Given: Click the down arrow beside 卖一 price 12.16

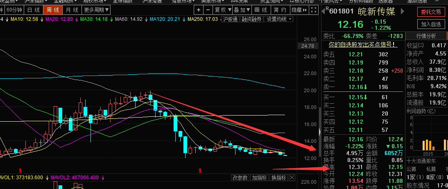Looking at the screenshot, I should coord(366,87).
